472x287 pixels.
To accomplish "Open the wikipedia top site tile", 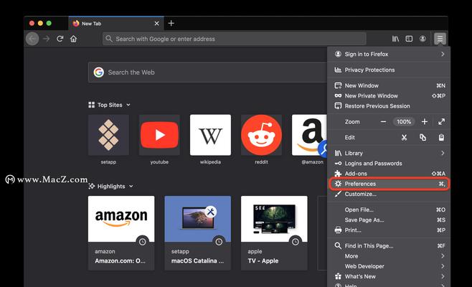I will click(x=210, y=135).
